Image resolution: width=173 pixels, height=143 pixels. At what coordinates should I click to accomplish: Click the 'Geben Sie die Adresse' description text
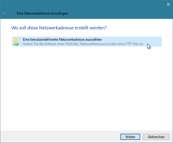83,44
